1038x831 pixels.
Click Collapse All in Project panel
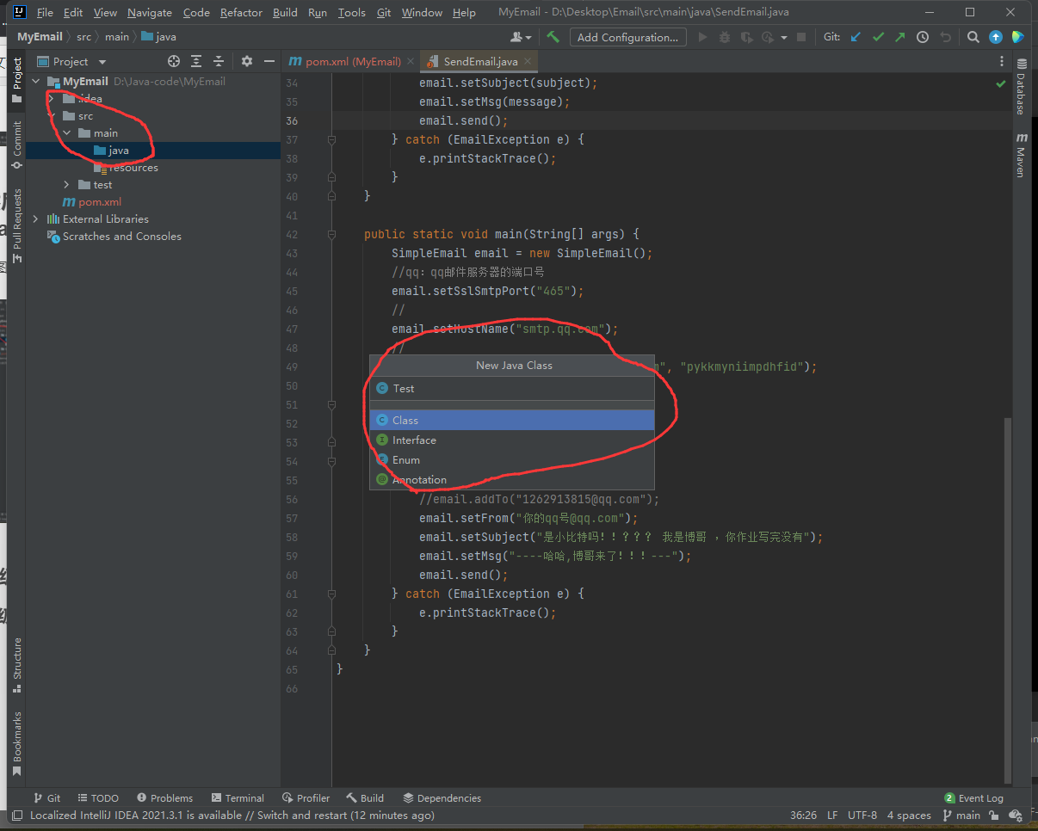click(x=219, y=61)
